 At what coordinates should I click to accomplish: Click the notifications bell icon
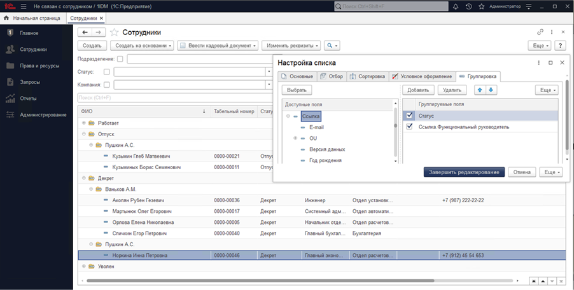pos(455,6)
